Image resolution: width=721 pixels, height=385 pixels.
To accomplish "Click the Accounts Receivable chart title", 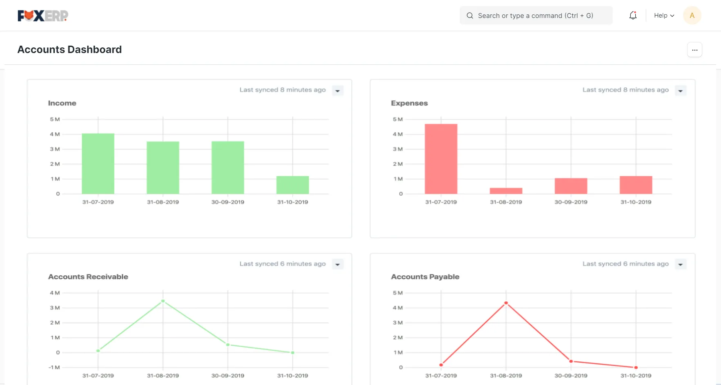I will (88, 277).
